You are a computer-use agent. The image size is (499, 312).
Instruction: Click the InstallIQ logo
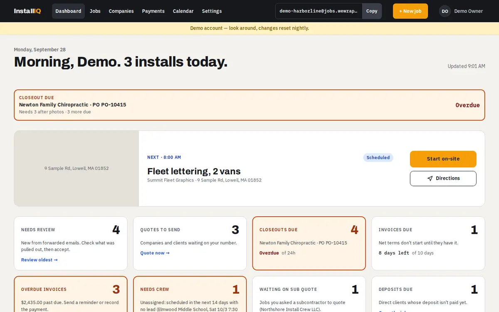[x=27, y=11]
